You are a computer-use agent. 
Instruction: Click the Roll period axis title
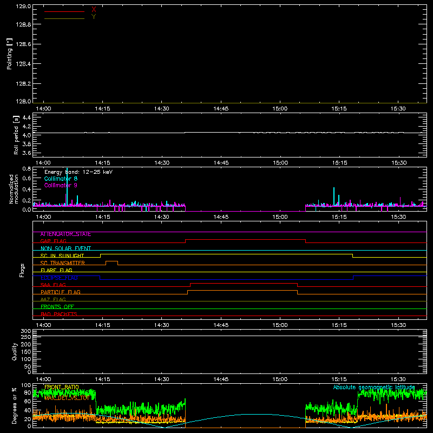16,135
